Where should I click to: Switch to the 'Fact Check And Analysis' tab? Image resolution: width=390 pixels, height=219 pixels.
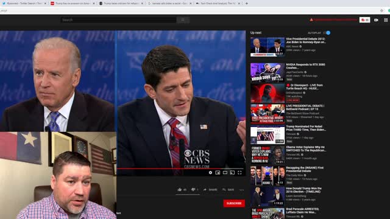click(218, 4)
